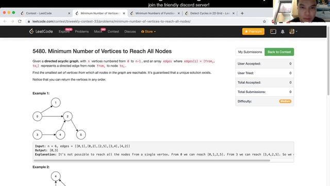
Task: Open the notifications bell
Action: (283, 32)
